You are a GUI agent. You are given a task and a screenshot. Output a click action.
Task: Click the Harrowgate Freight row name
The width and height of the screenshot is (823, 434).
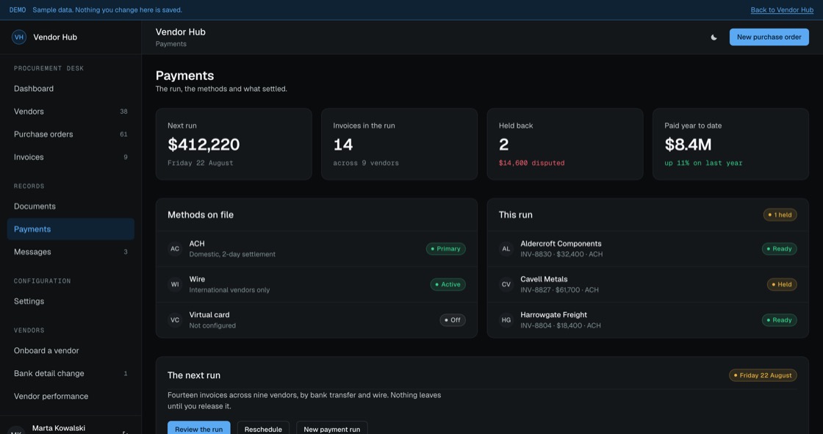click(x=554, y=315)
